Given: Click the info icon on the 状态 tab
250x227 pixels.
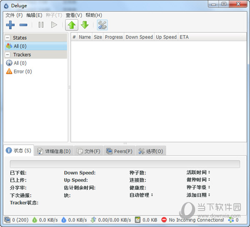Looking at the screenshot, I should coord(9,150).
